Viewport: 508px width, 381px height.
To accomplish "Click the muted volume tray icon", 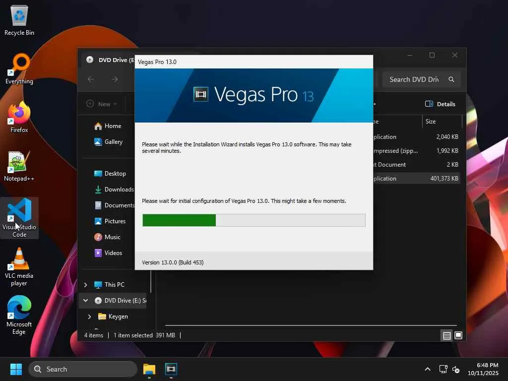I will tap(456, 369).
